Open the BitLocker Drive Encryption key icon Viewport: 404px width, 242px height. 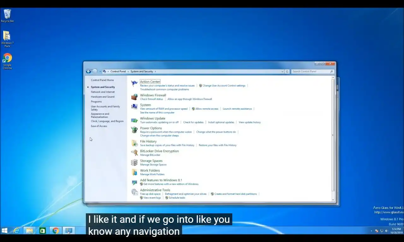point(134,153)
